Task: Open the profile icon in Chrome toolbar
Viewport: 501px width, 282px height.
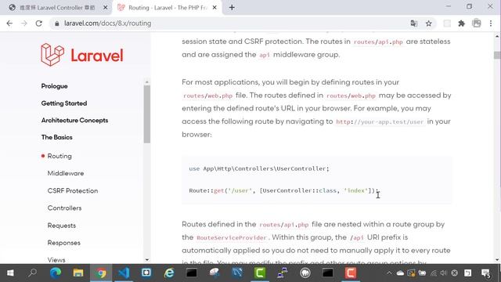Action: [x=477, y=23]
